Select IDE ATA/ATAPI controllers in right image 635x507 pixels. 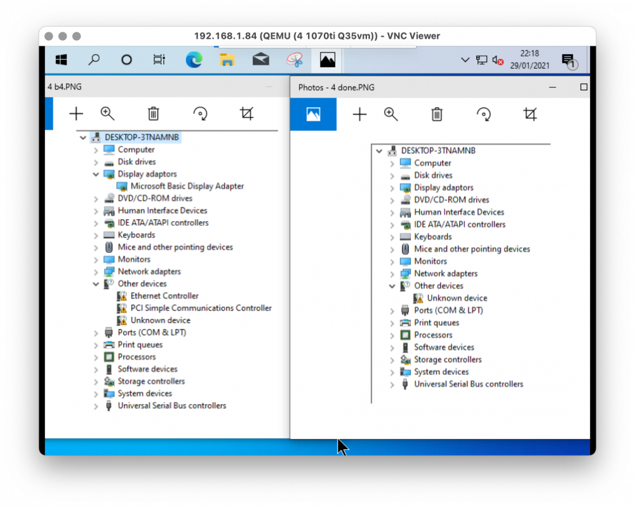[460, 224]
